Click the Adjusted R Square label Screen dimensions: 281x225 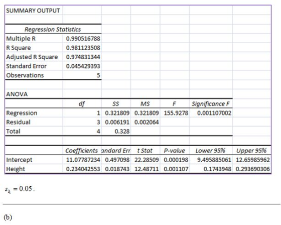click(32, 57)
